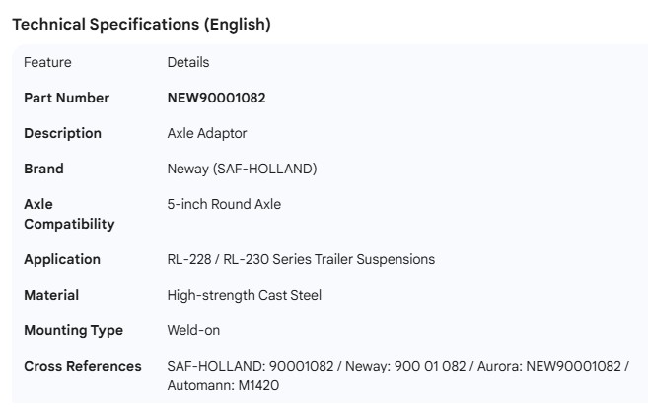Click the Part Number row label
This screenshot has width=648, height=407.
tap(66, 98)
